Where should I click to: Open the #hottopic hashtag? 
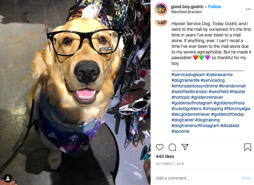tap(181, 97)
